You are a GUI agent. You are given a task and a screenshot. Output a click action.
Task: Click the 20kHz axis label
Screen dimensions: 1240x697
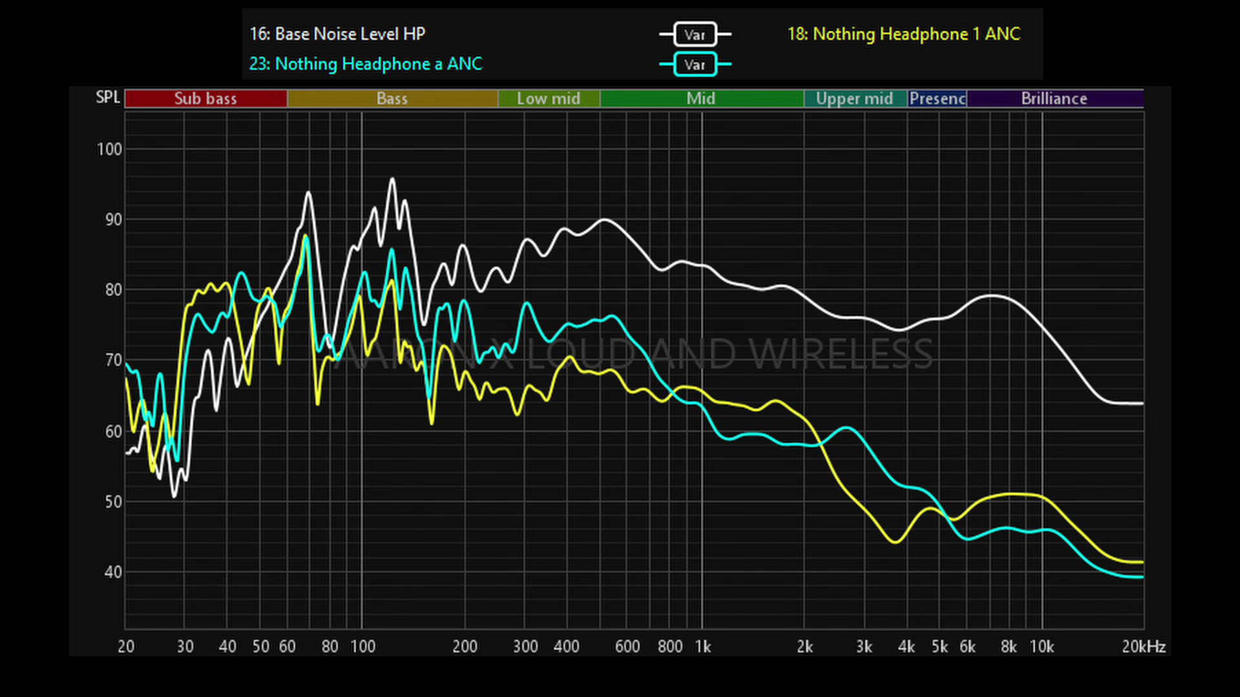coord(1144,647)
